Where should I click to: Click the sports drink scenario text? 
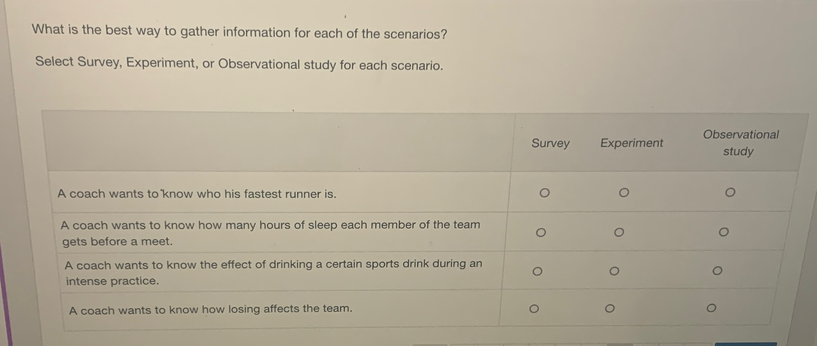click(274, 272)
